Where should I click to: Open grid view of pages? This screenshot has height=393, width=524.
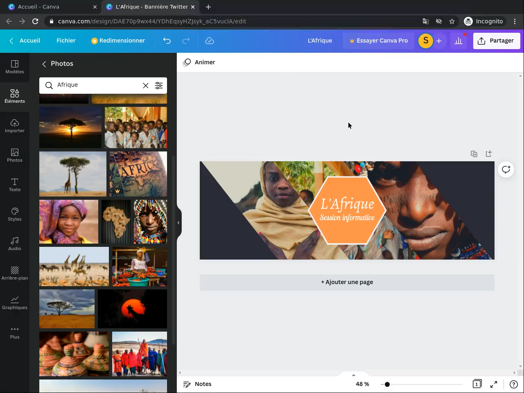tap(477, 384)
